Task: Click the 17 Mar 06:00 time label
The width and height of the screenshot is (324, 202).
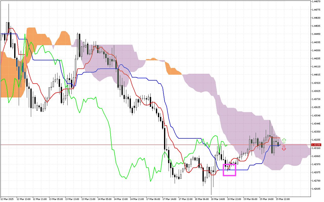Action: (x=153, y=199)
